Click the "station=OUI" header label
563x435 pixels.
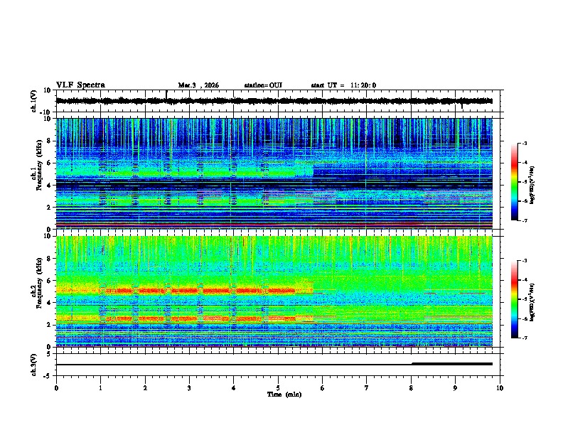tap(263, 85)
